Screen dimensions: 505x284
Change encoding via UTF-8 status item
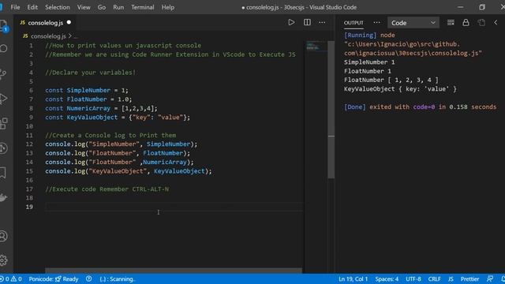[x=413, y=278]
